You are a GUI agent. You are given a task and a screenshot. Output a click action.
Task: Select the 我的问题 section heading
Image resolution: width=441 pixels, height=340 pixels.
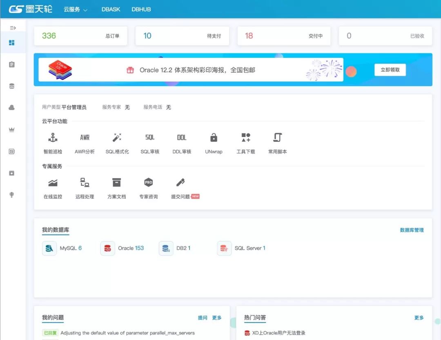point(53,318)
